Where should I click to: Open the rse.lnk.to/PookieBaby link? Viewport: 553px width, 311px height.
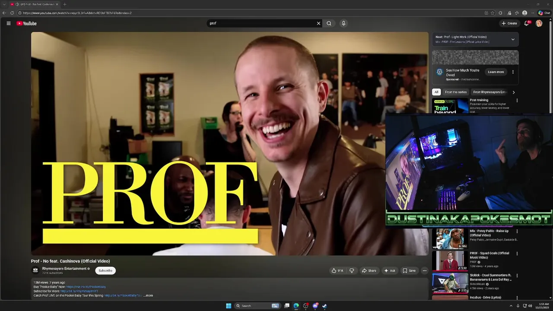[86, 287]
